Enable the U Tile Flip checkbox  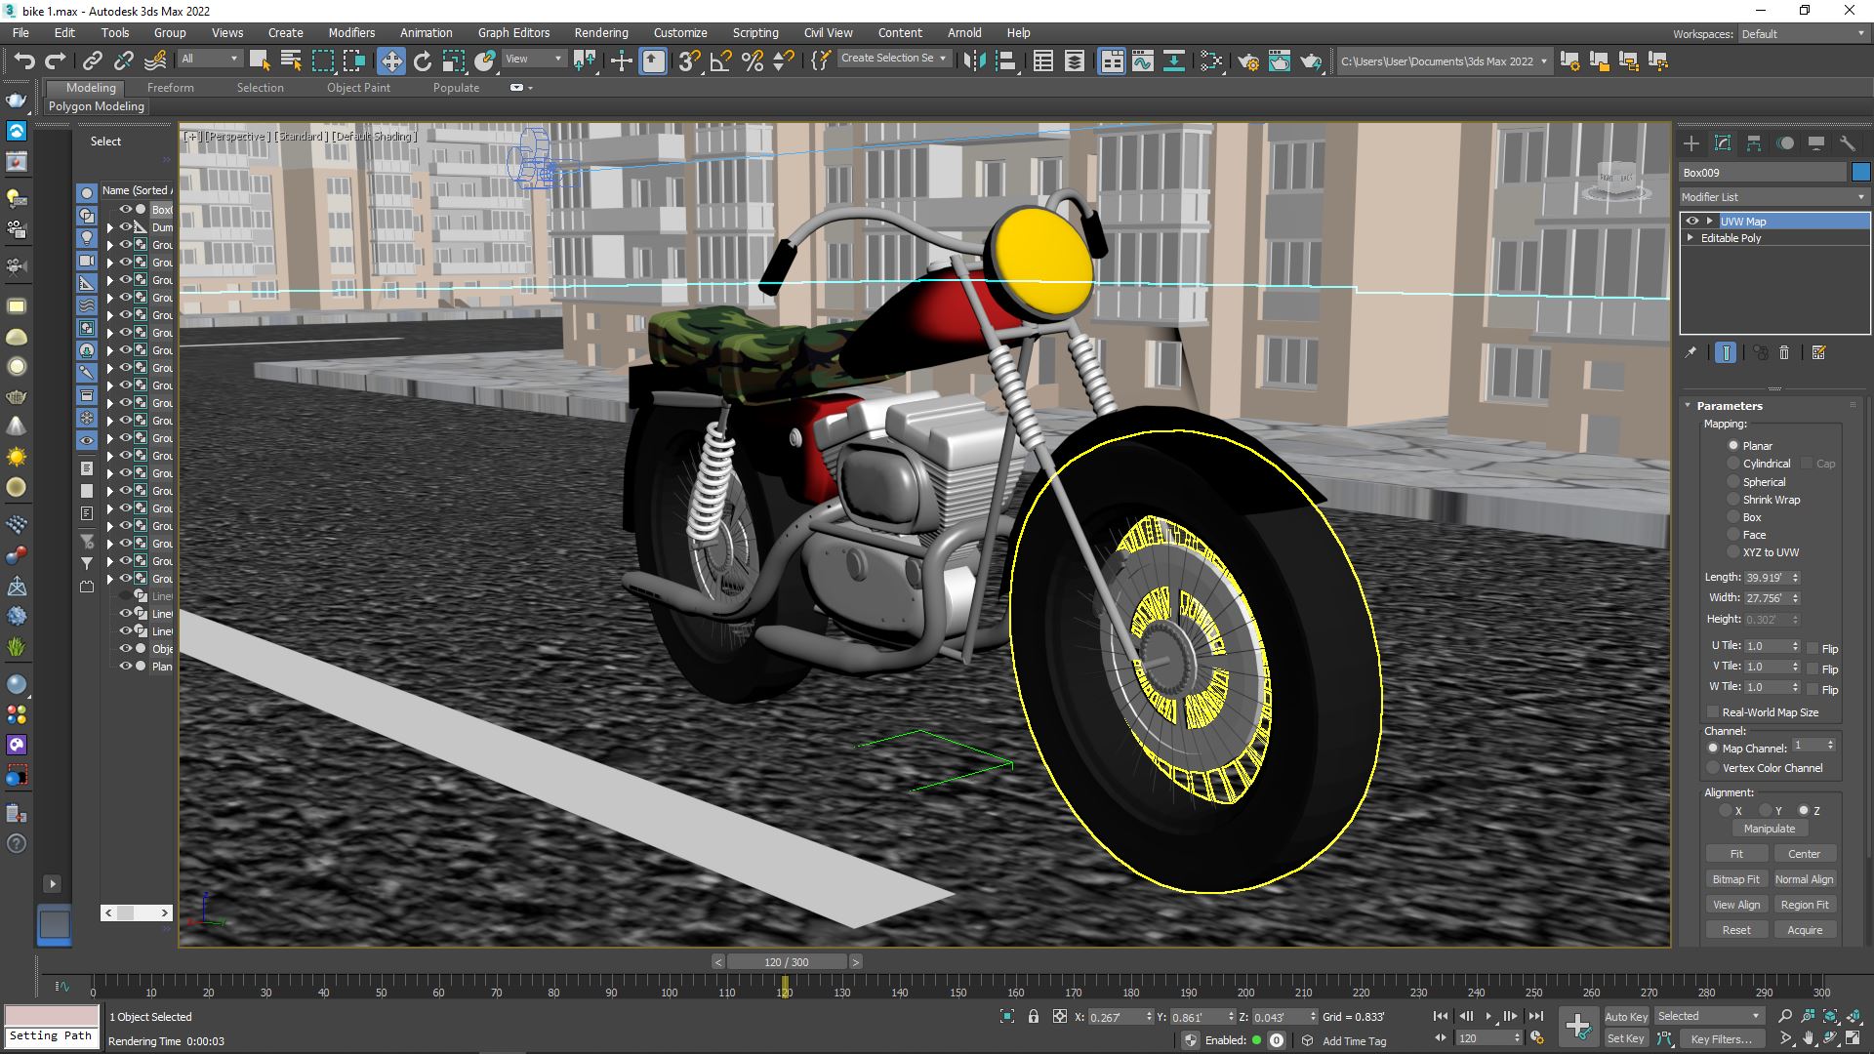(x=1813, y=648)
